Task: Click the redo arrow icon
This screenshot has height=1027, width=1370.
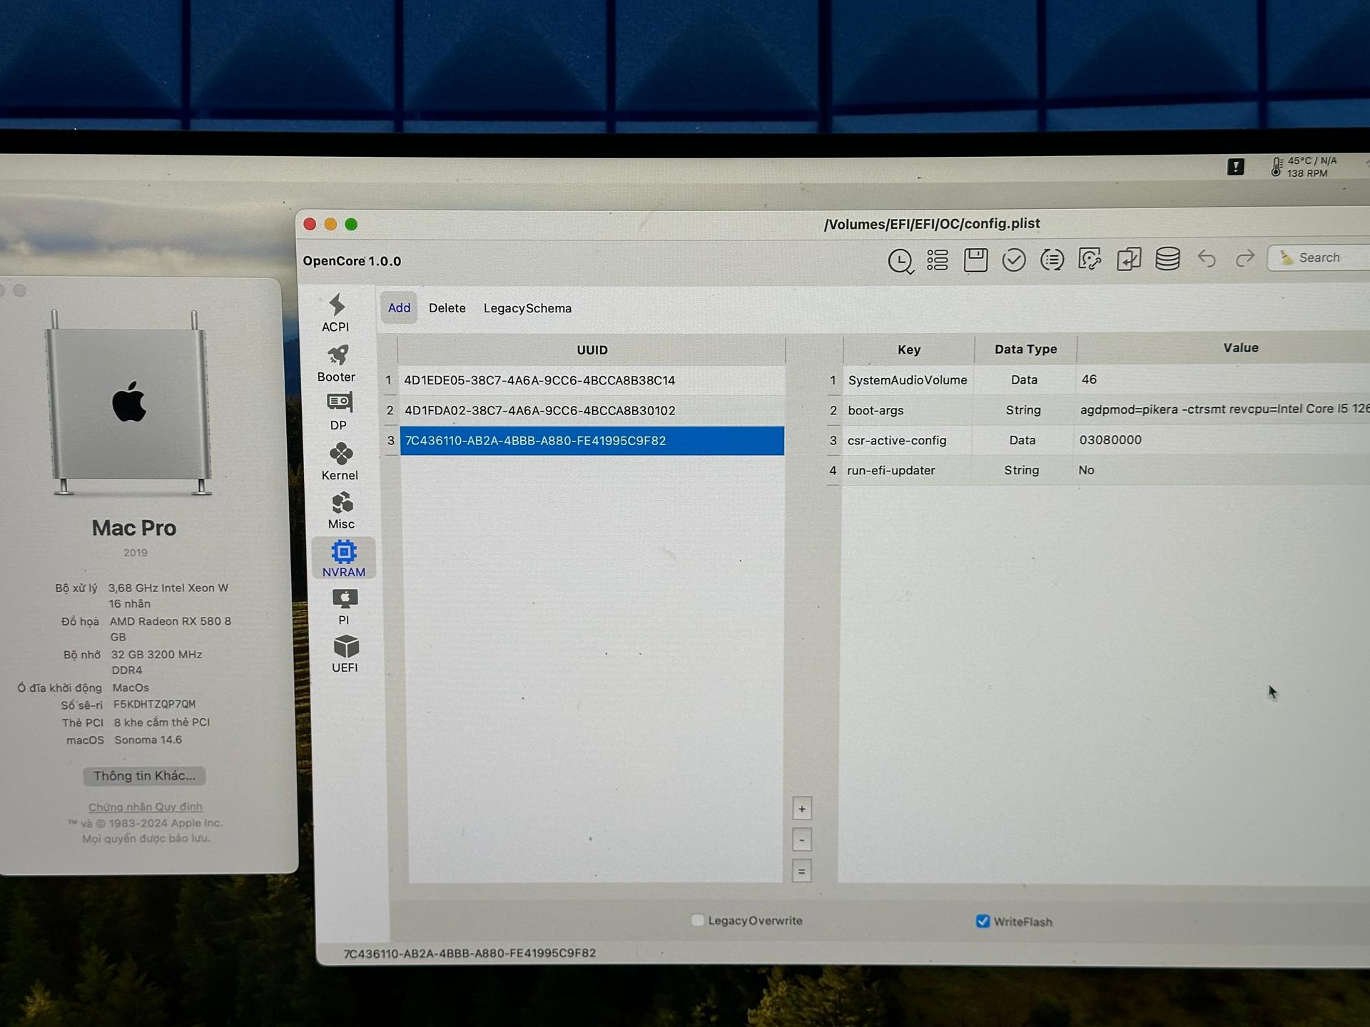Action: point(1245,258)
